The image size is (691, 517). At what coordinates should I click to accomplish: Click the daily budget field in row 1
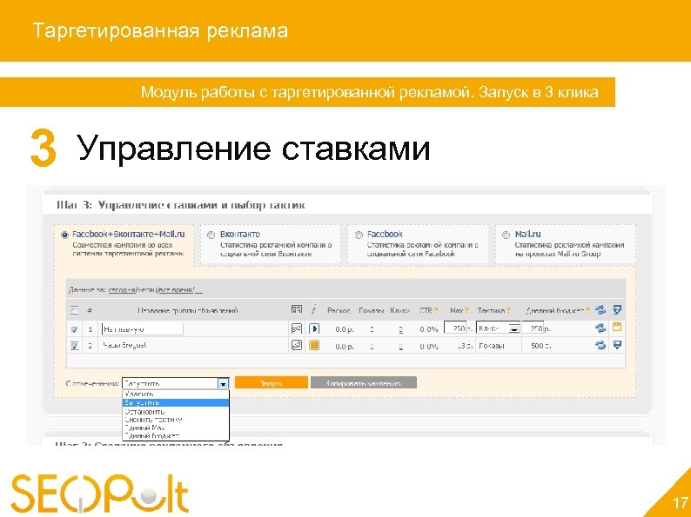click(x=533, y=328)
